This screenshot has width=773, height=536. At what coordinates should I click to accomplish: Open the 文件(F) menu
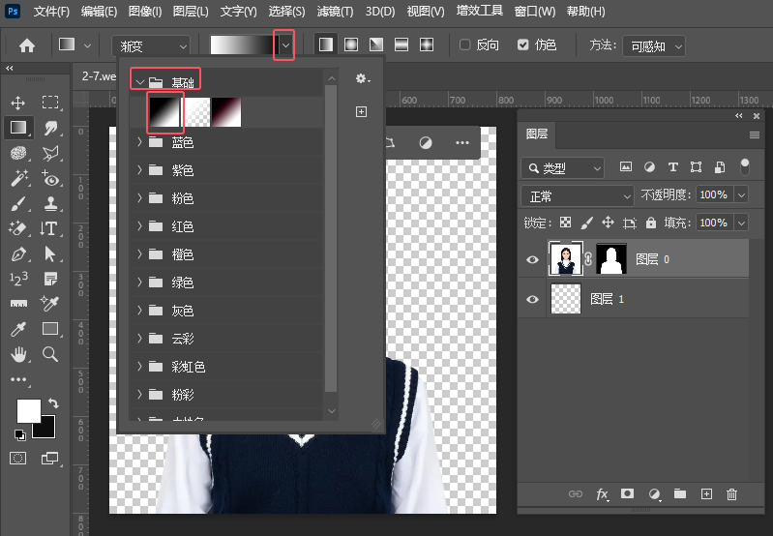(x=51, y=12)
